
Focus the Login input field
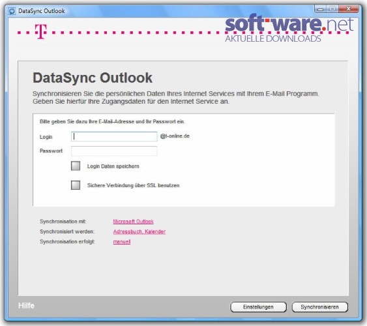coord(114,137)
